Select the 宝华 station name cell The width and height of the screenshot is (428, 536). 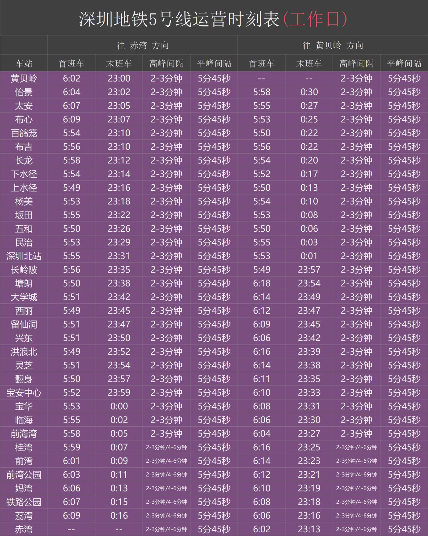tap(24, 406)
